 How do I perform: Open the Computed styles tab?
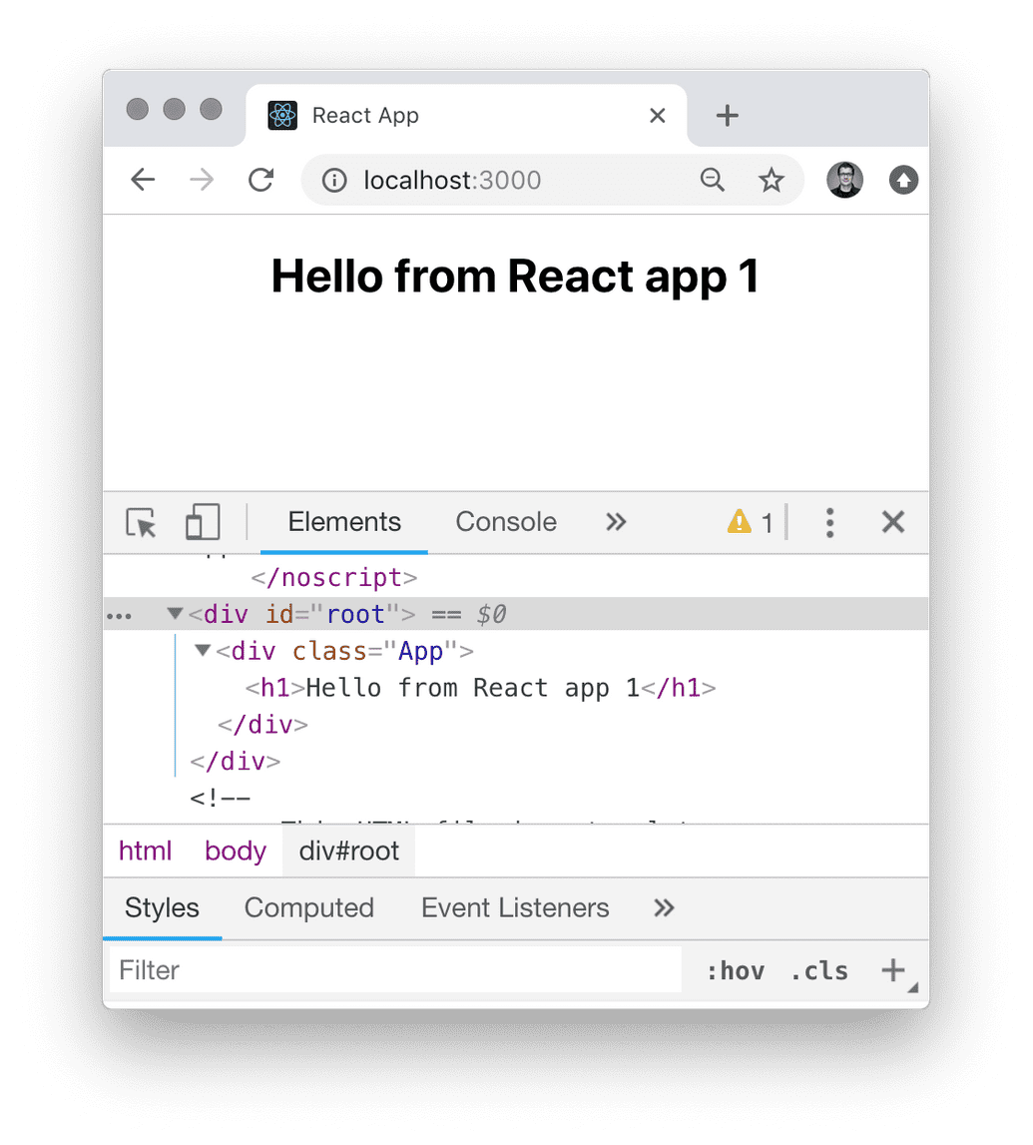tap(309, 908)
